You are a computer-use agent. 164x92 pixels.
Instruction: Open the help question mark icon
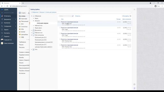134,88
